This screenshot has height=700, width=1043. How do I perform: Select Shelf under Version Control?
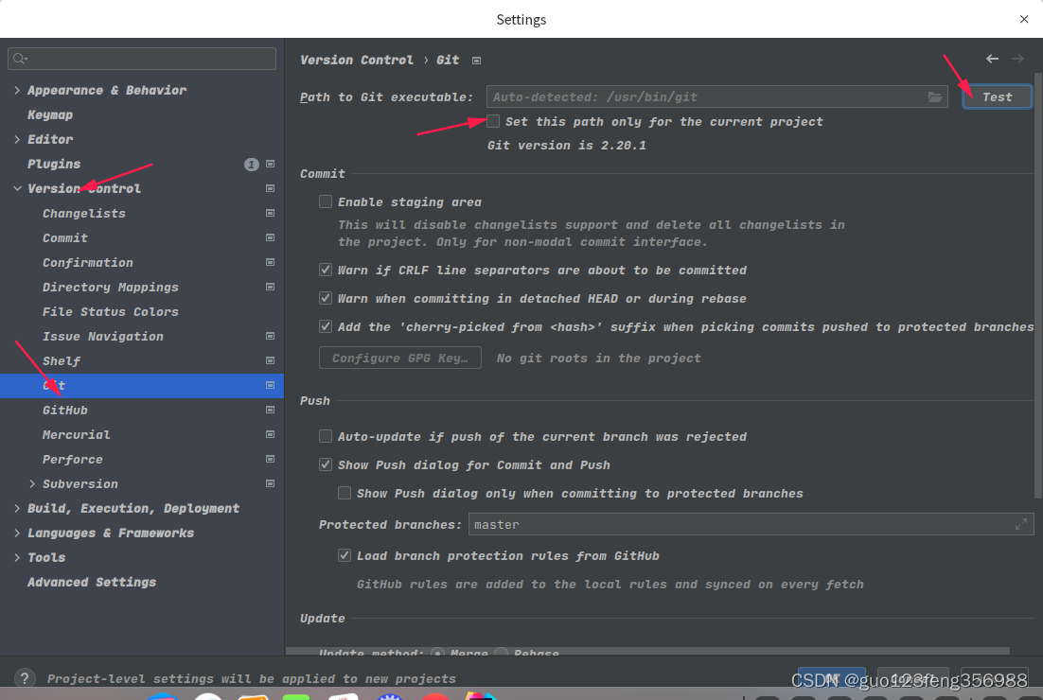click(x=62, y=361)
